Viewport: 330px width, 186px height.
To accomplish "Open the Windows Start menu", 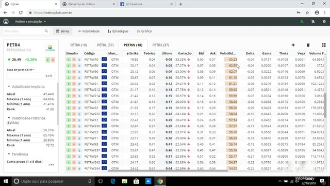I will click(x=6, y=181).
